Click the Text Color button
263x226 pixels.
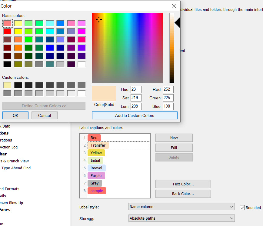[x=183, y=184]
